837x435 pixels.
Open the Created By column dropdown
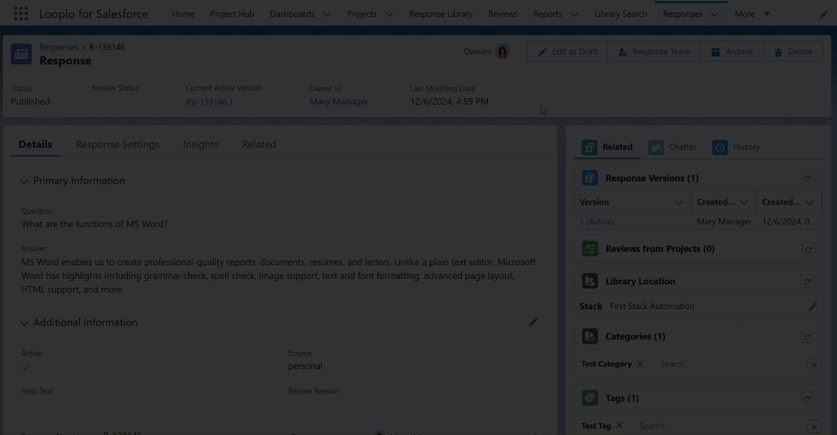pyautogui.click(x=744, y=202)
